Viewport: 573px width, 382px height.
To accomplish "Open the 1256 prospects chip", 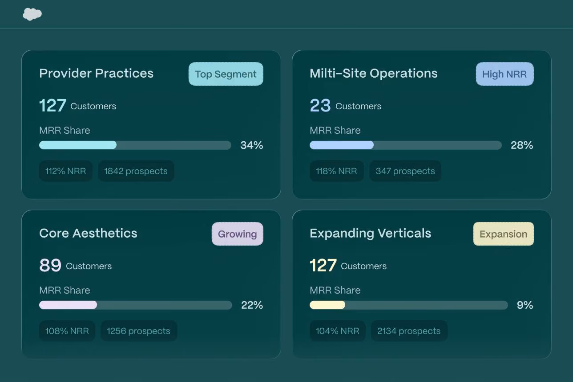I will point(139,331).
